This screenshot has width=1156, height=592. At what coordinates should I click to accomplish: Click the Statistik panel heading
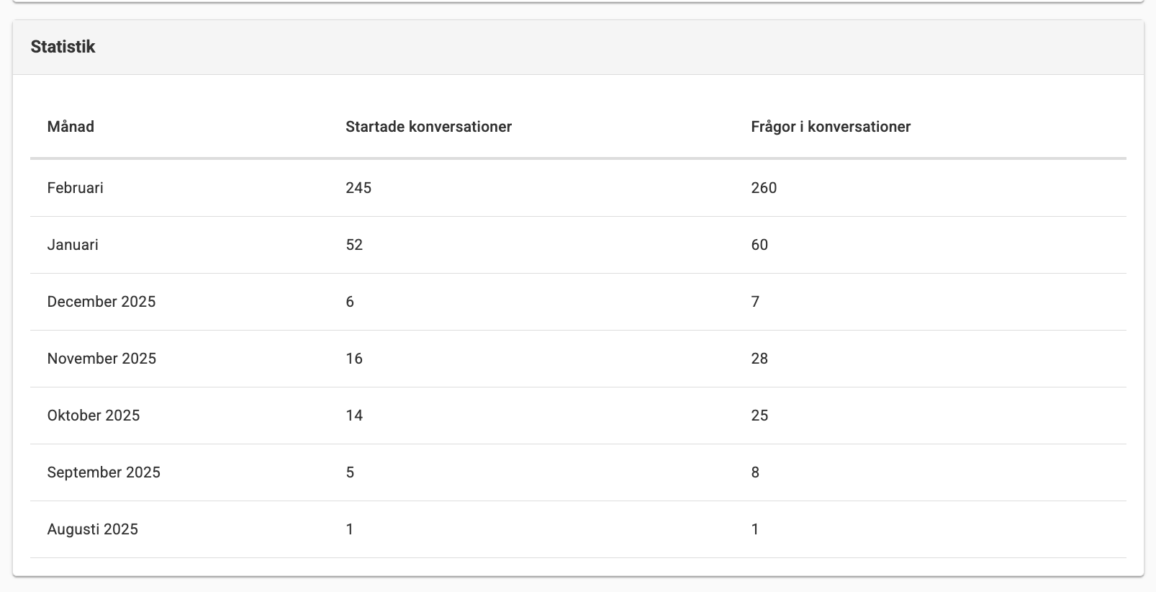click(63, 47)
